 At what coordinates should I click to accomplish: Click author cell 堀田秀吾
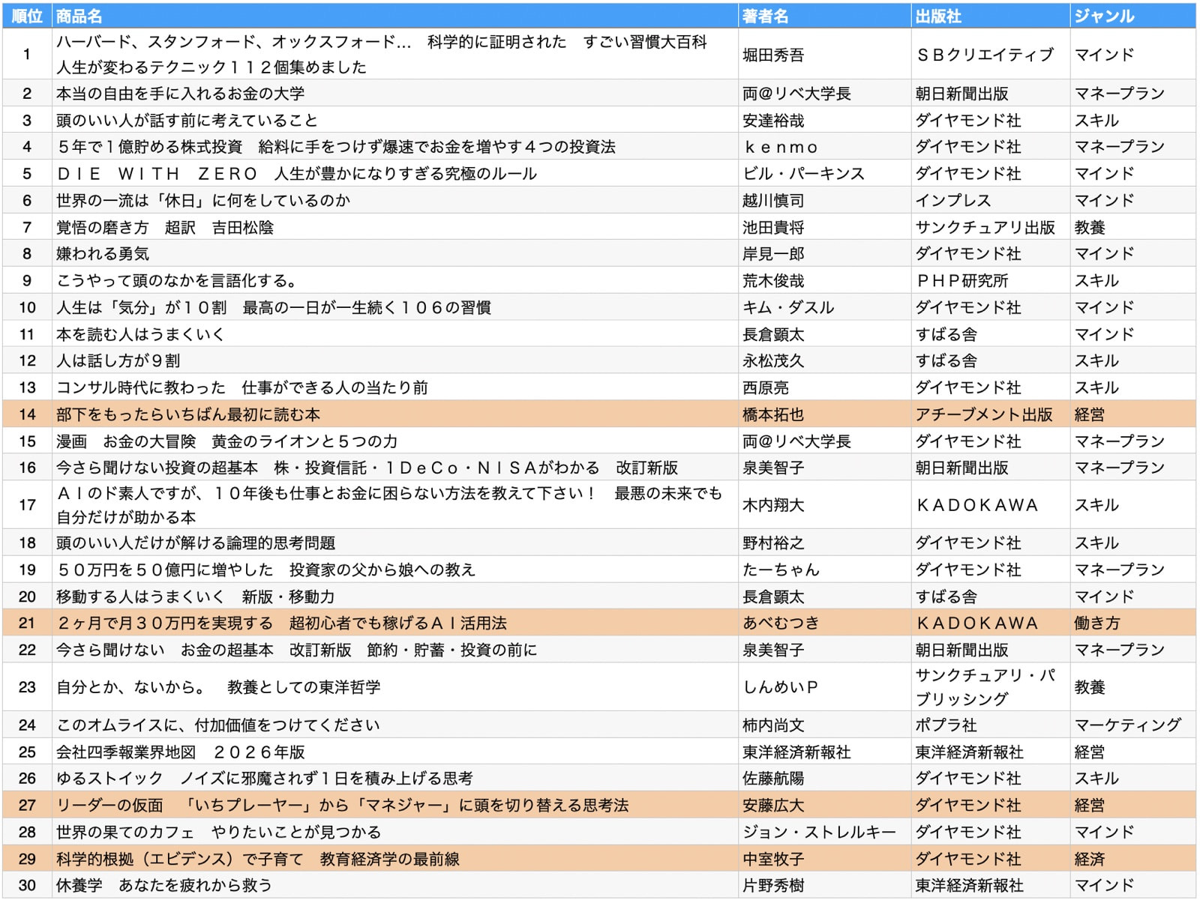click(x=773, y=55)
